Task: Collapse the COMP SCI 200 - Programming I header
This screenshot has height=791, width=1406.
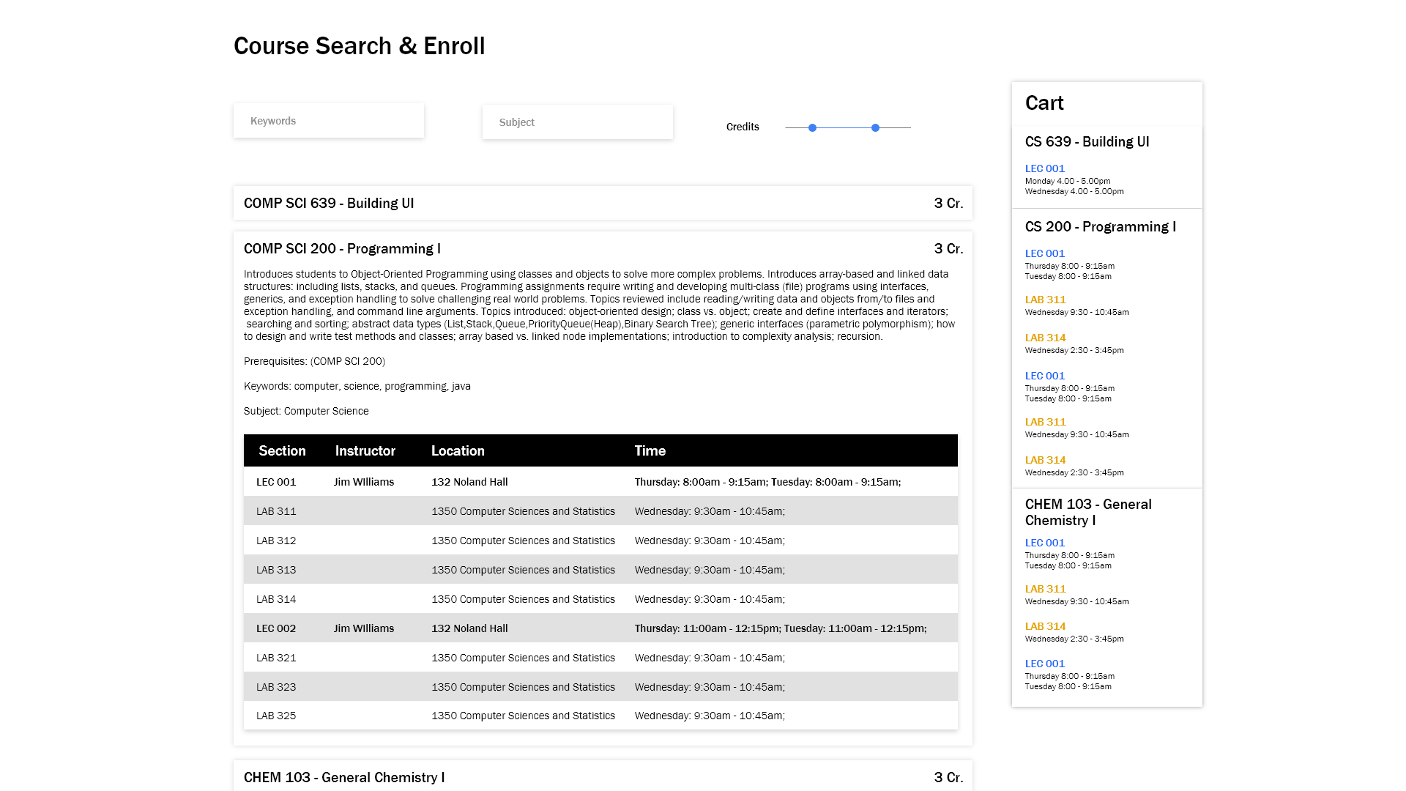Action: coord(603,248)
